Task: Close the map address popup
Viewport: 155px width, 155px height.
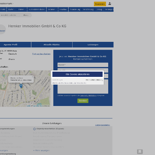Action: pyautogui.click(x=33, y=77)
